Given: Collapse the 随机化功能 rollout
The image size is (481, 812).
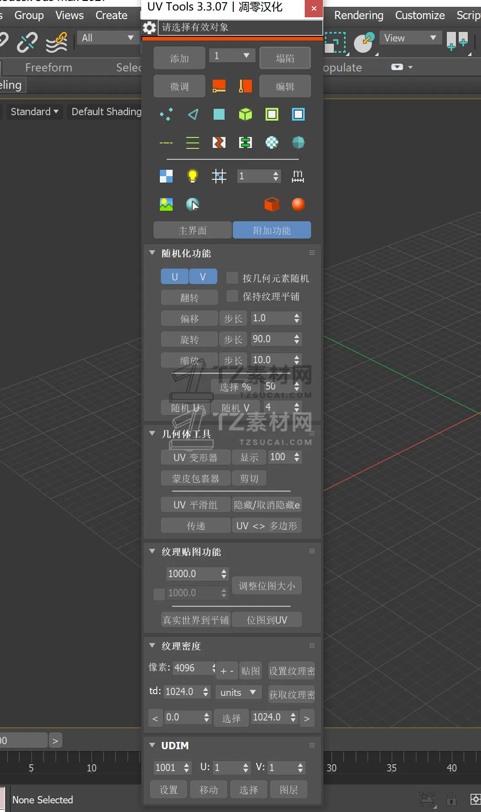Looking at the screenshot, I should tap(153, 253).
